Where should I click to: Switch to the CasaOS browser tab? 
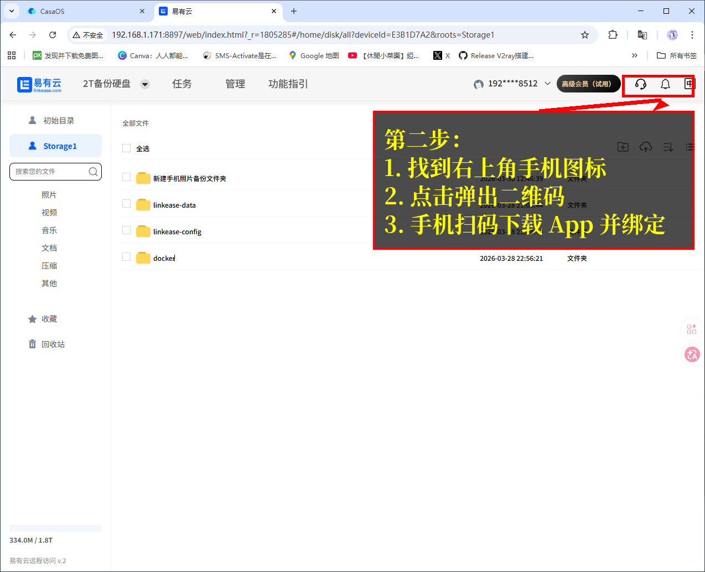coord(86,11)
